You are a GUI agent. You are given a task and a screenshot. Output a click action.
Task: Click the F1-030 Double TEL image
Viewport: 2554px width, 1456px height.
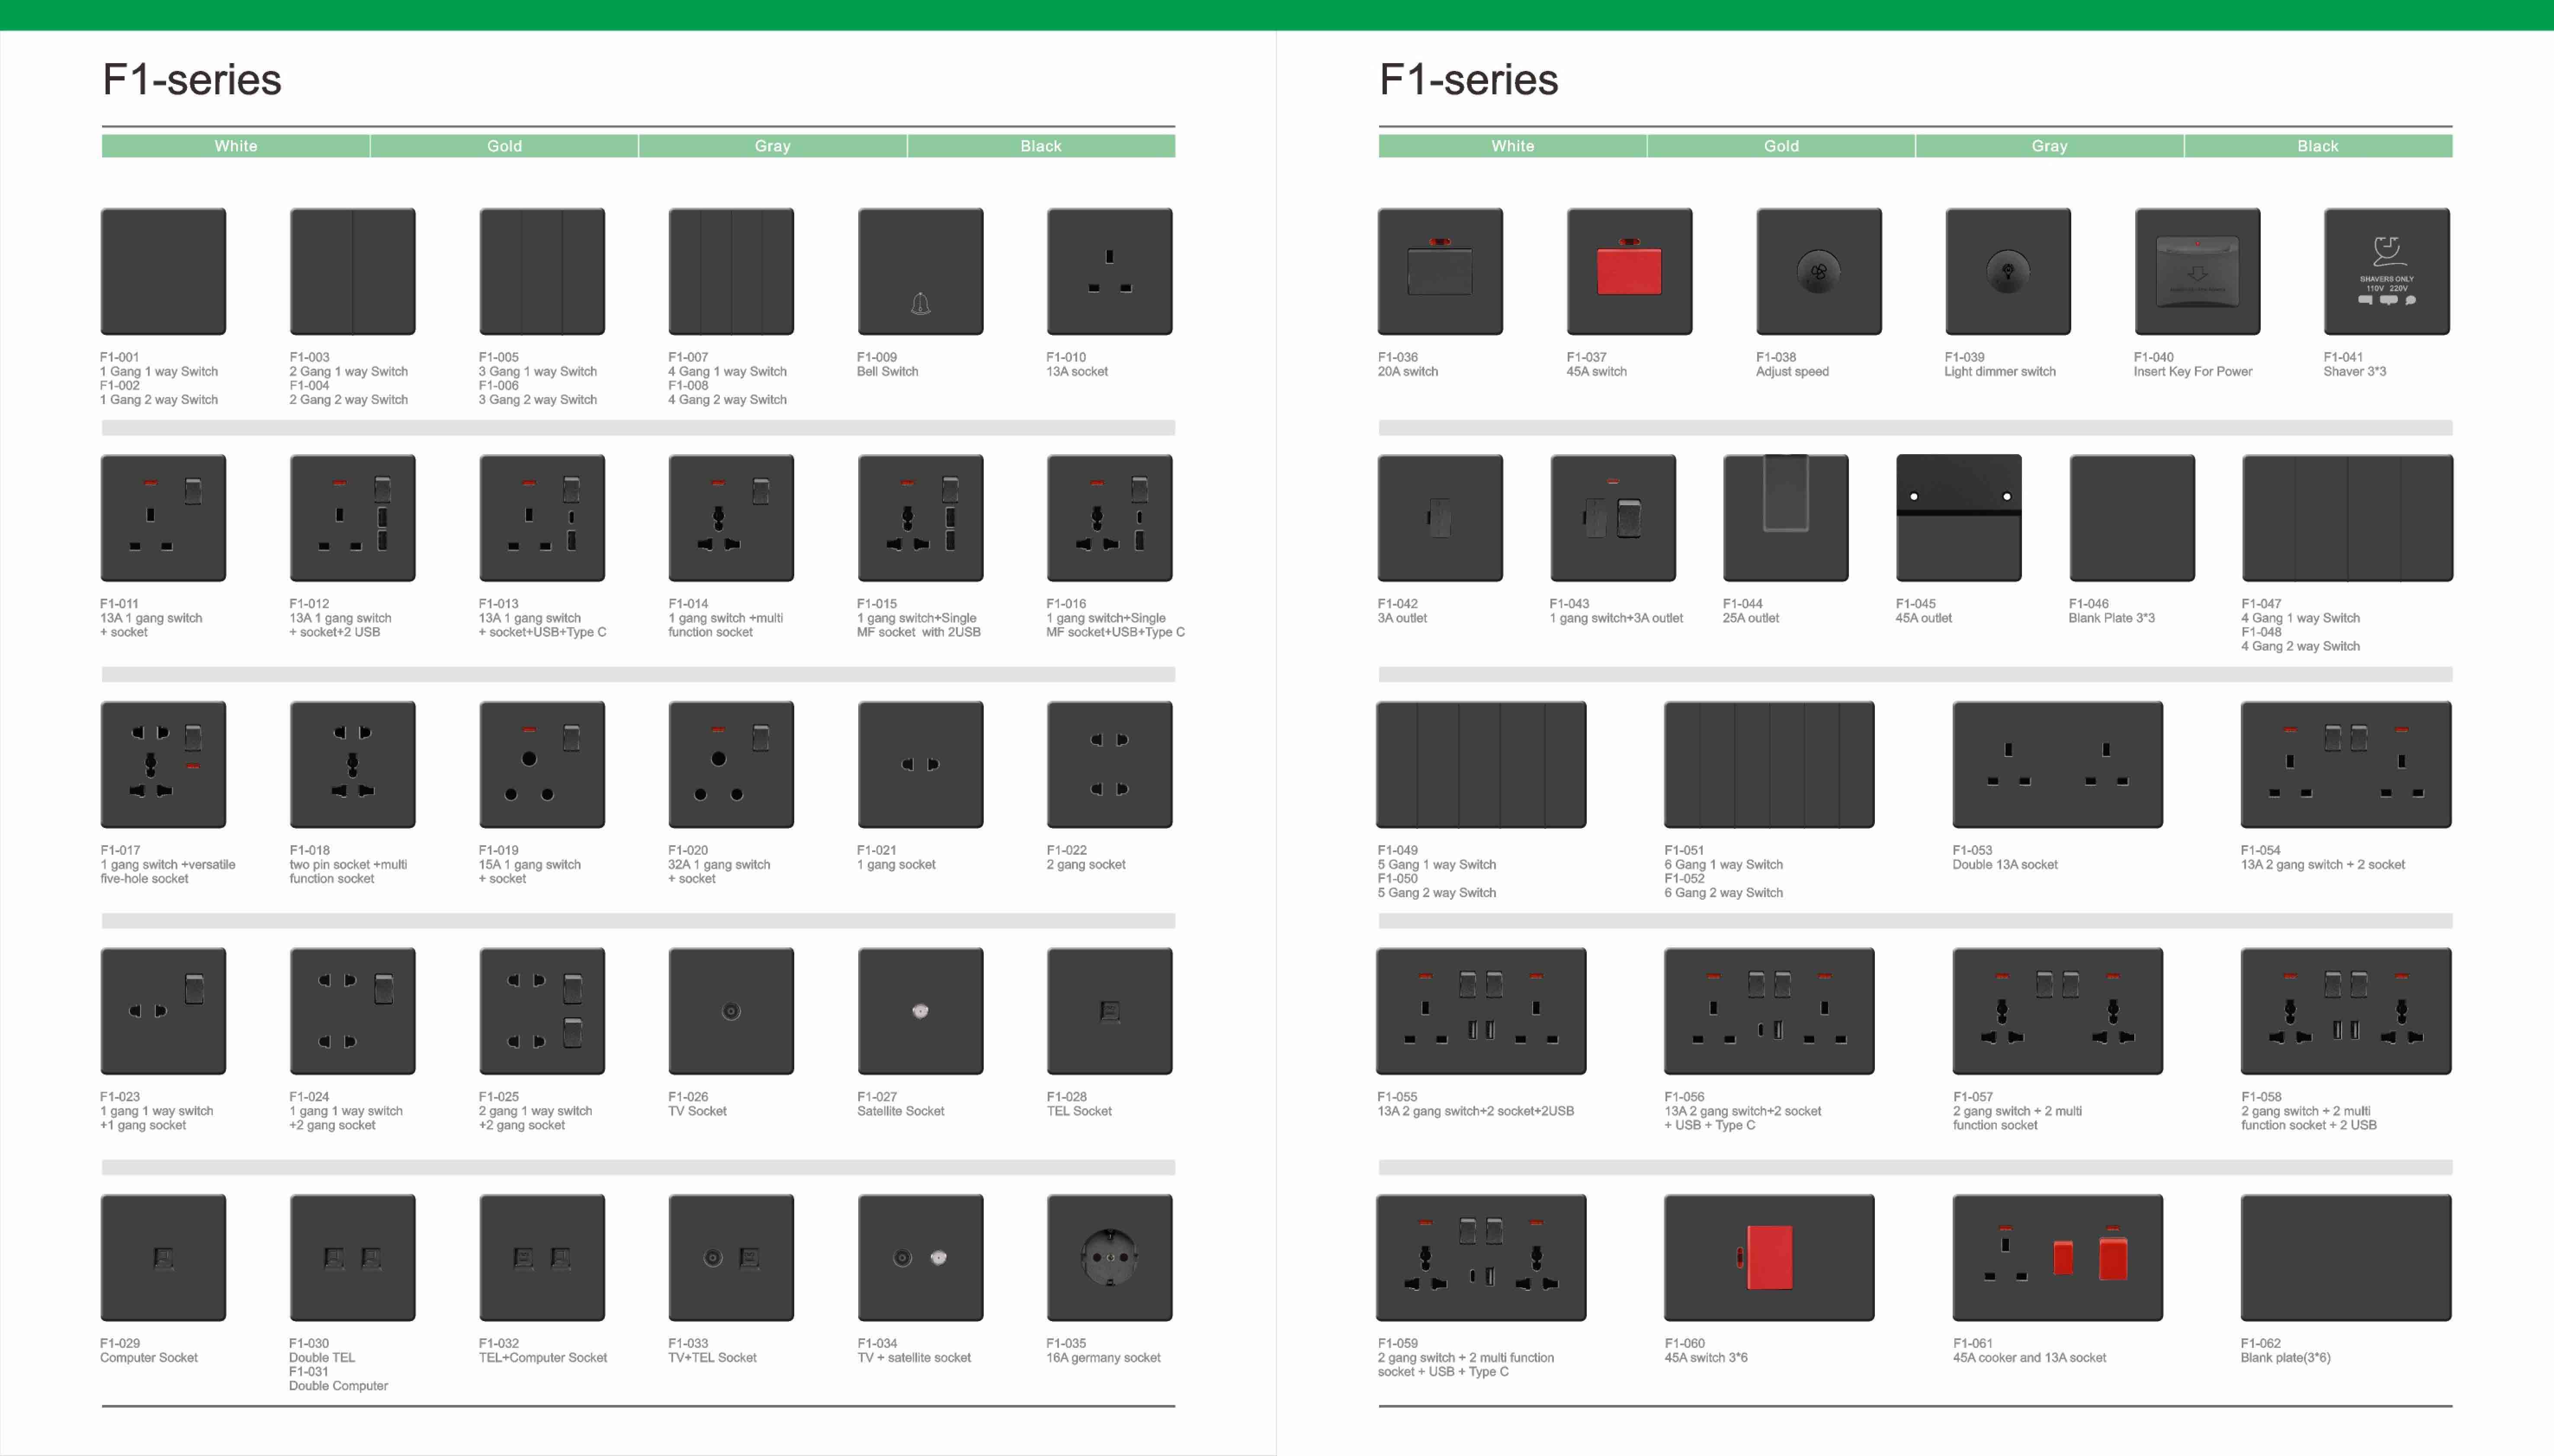pyautogui.click(x=352, y=1257)
